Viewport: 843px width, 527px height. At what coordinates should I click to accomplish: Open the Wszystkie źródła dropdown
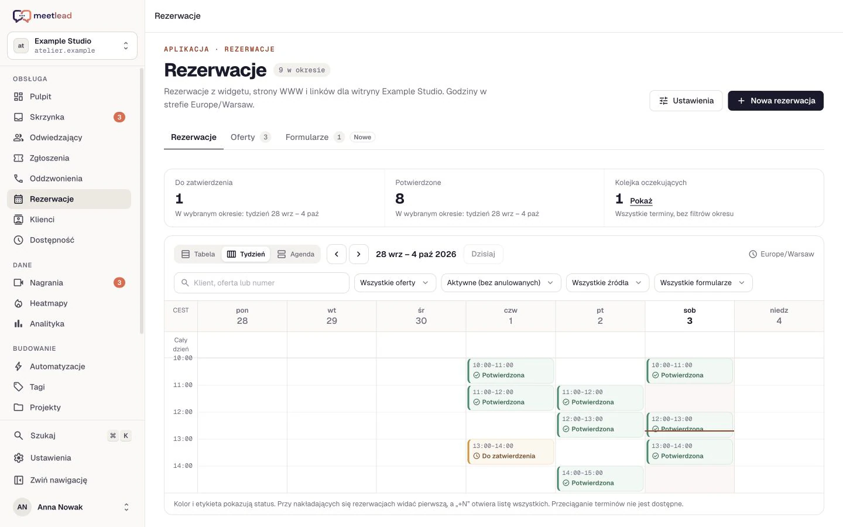tap(608, 283)
